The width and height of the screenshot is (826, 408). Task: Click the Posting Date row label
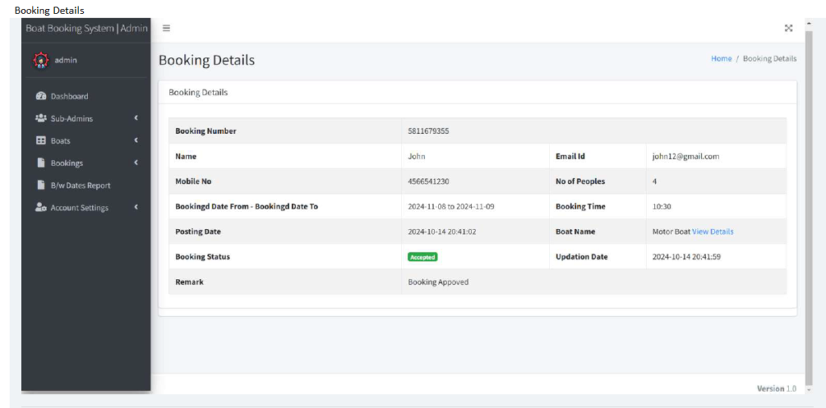click(198, 231)
